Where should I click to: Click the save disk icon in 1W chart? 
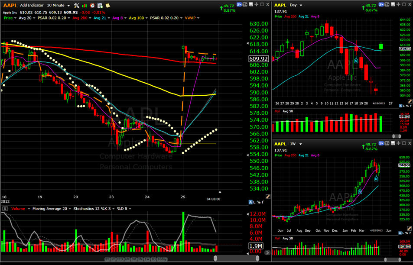pyautogui.click(x=393, y=143)
